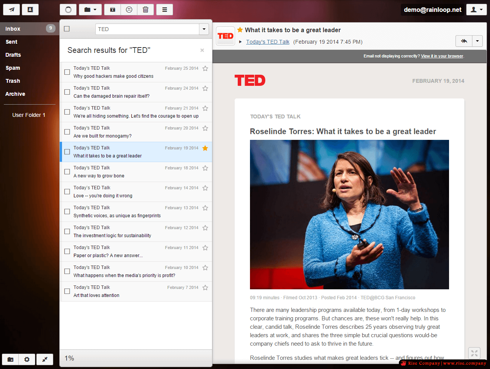490x369 pixels.
Task: Expand message details triangle beside sender
Action: (x=240, y=42)
